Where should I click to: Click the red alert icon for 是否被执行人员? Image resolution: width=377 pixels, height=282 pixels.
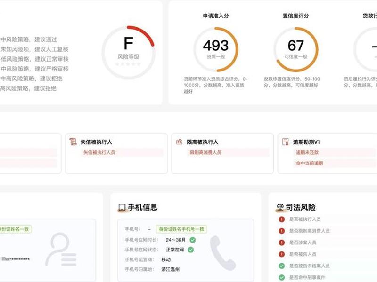coord(281,219)
